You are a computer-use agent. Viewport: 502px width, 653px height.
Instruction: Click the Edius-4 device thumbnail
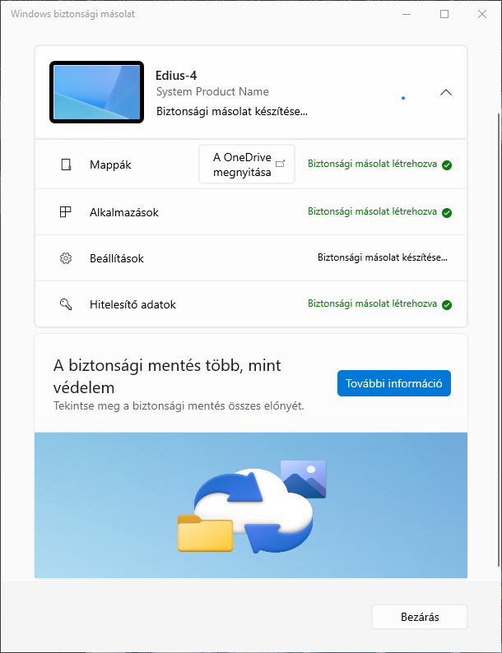tap(97, 92)
